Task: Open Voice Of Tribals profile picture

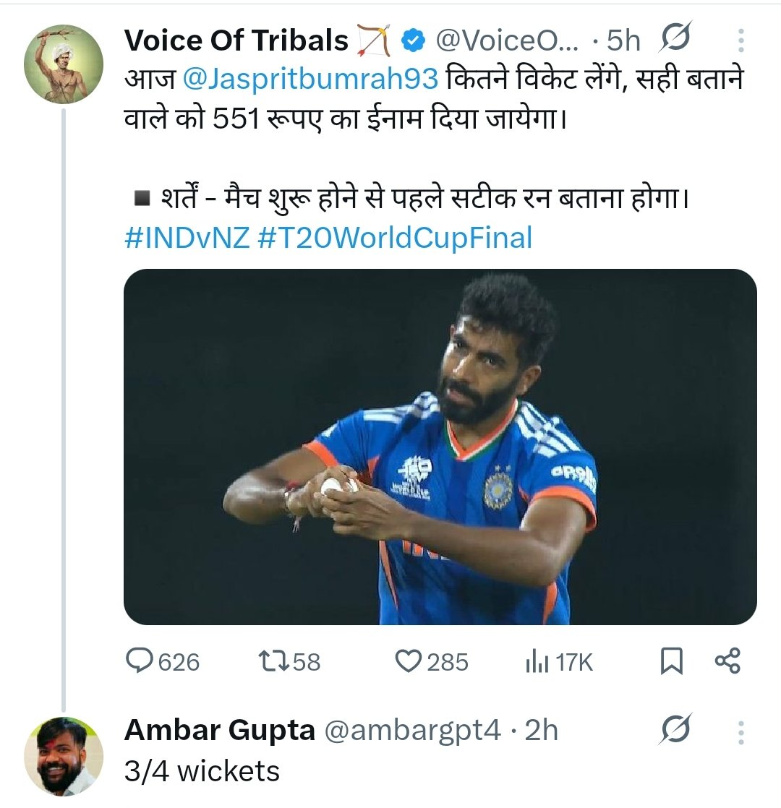Action: pyautogui.click(x=64, y=64)
